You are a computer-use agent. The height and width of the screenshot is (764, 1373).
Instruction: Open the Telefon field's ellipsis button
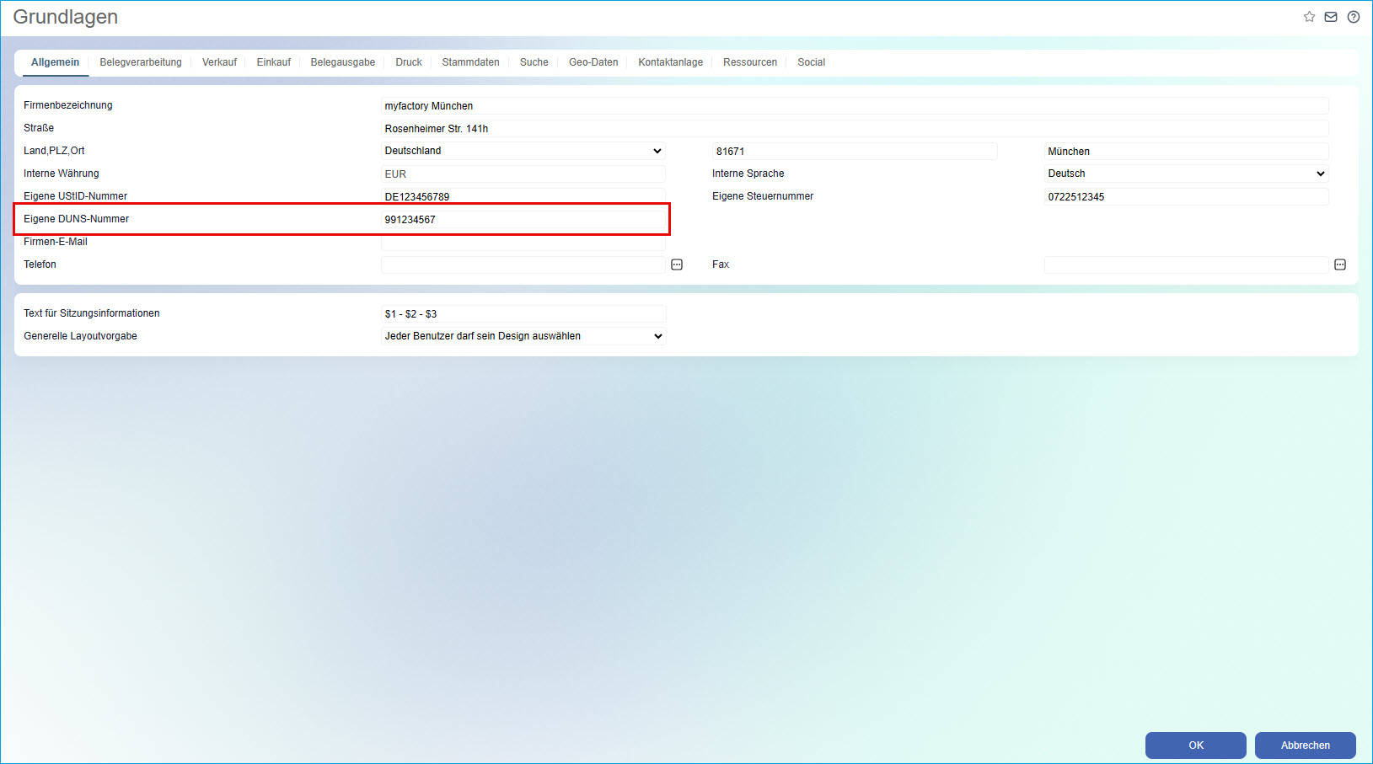point(677,264)
